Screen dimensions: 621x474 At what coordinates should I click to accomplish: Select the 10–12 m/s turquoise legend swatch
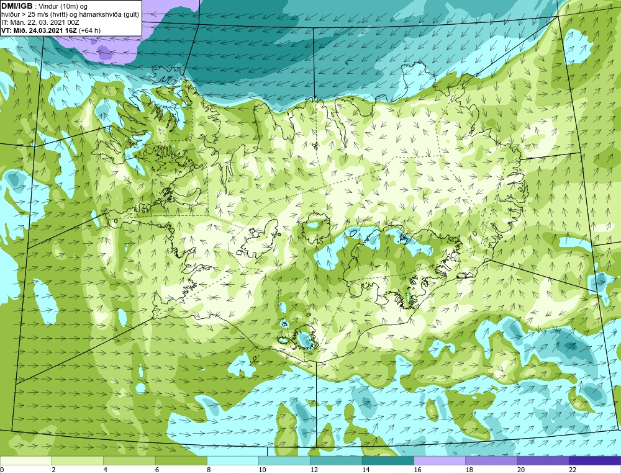click(284, 460)
